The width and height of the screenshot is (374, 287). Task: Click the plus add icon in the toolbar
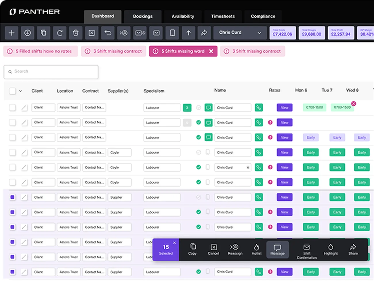tap(12, 33)
